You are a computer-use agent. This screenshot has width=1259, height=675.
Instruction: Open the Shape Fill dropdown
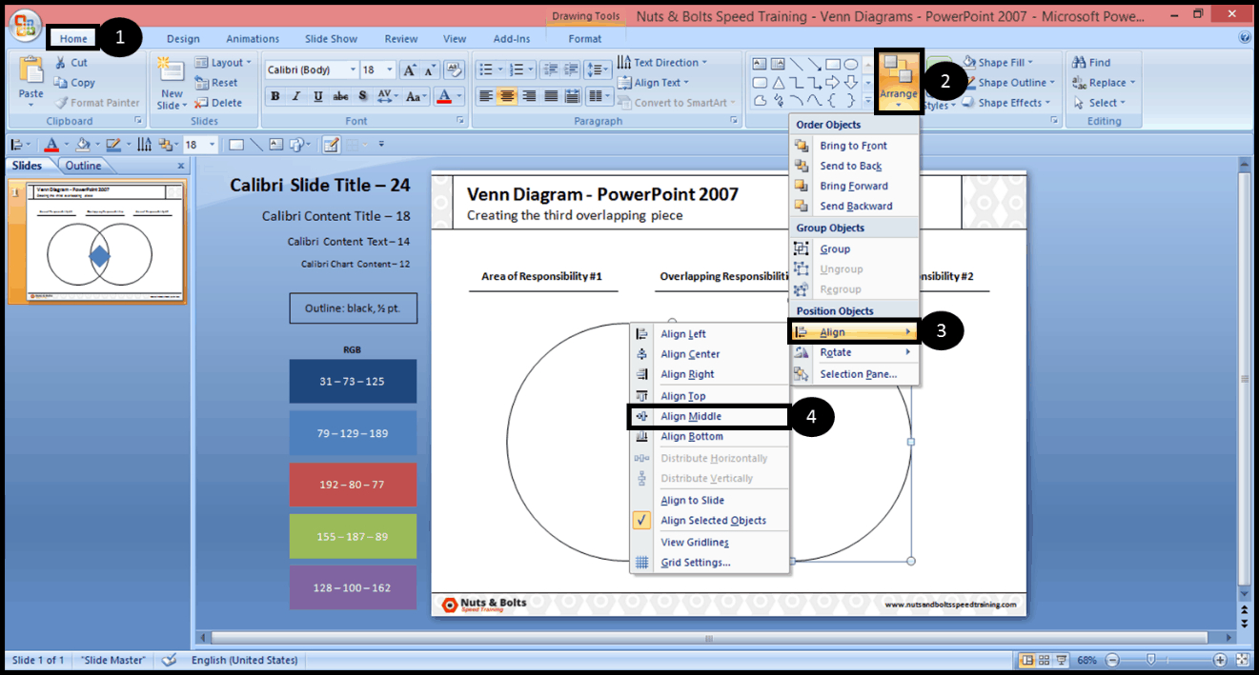998,63
